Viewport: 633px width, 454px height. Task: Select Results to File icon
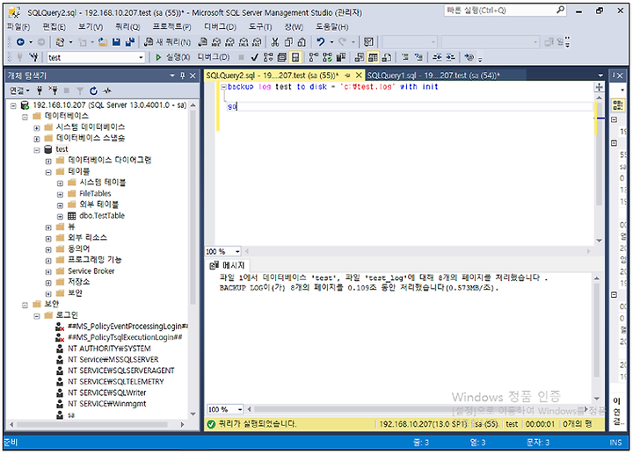(x=386, y=58)
